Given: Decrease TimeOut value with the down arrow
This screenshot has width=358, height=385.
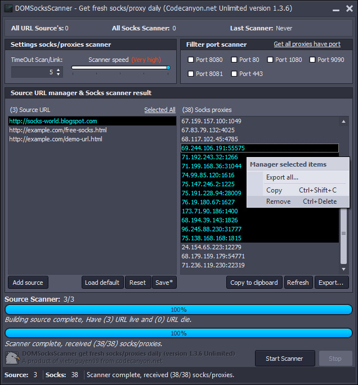Looking at the screenshot, I should (x=58, y=74).
